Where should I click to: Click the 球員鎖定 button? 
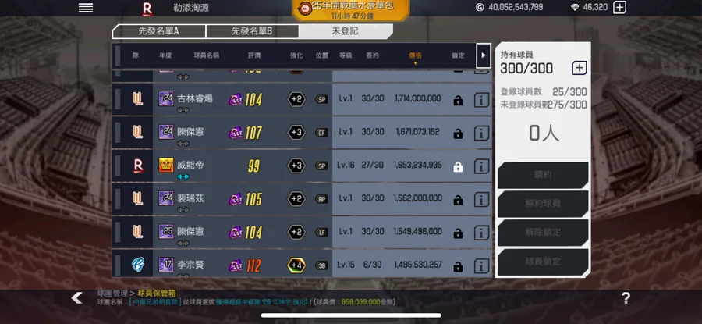point(543,262)
